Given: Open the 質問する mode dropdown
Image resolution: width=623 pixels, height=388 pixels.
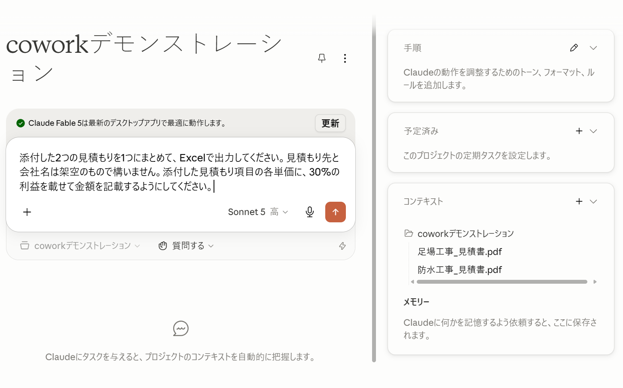Looking at the screenshot, I should pos(186,246).
